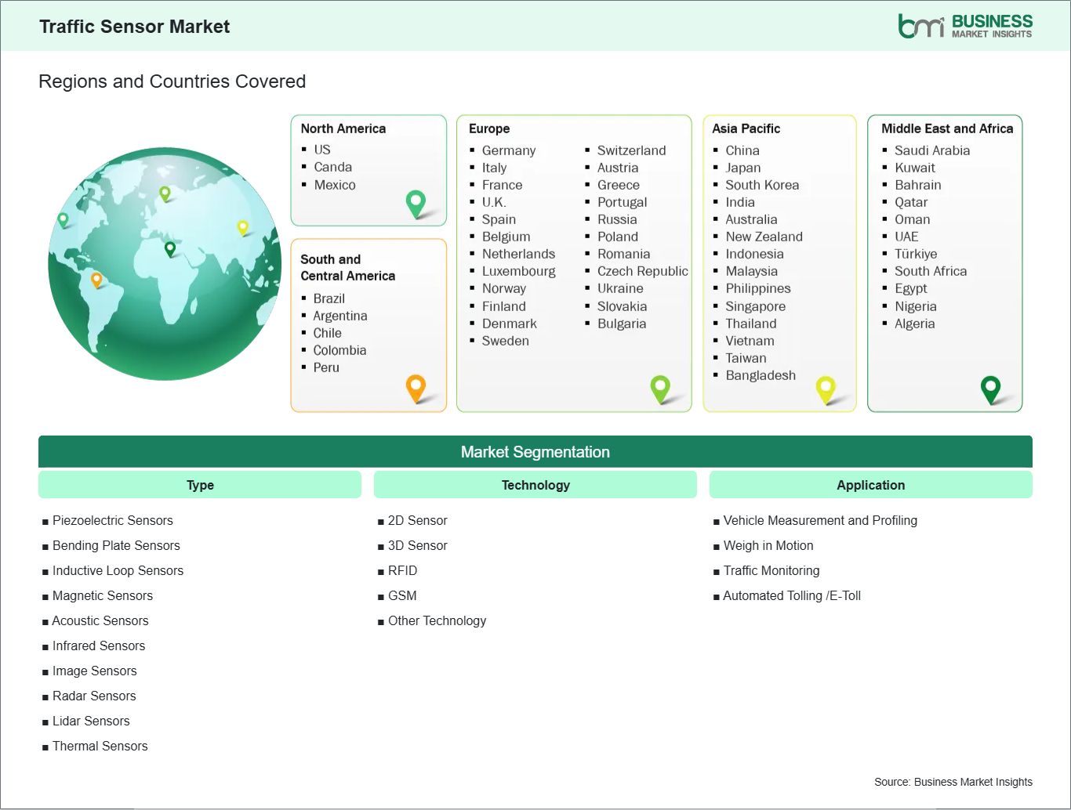Click Magnetic Sensors under Type

[103, 595]
